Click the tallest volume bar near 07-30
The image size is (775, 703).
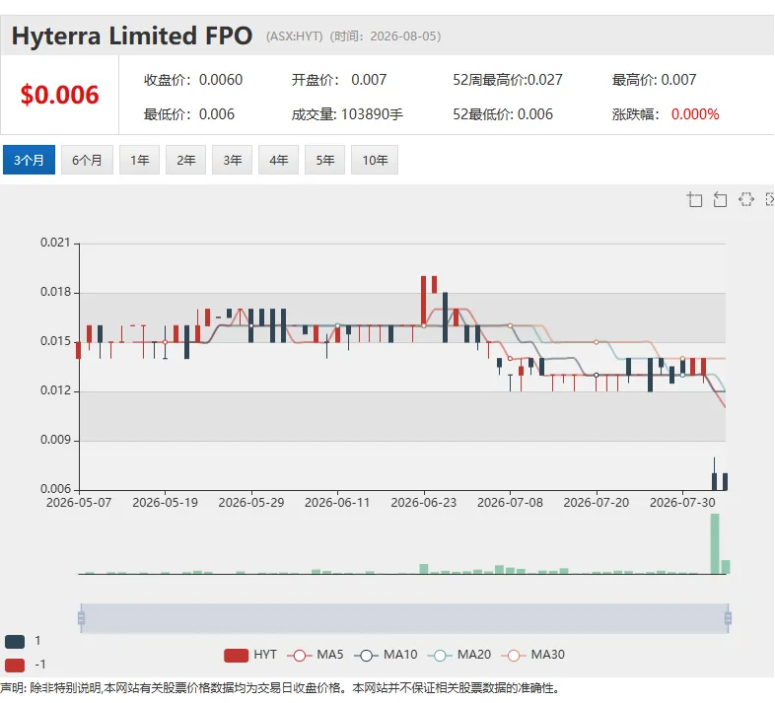[715, 544]
